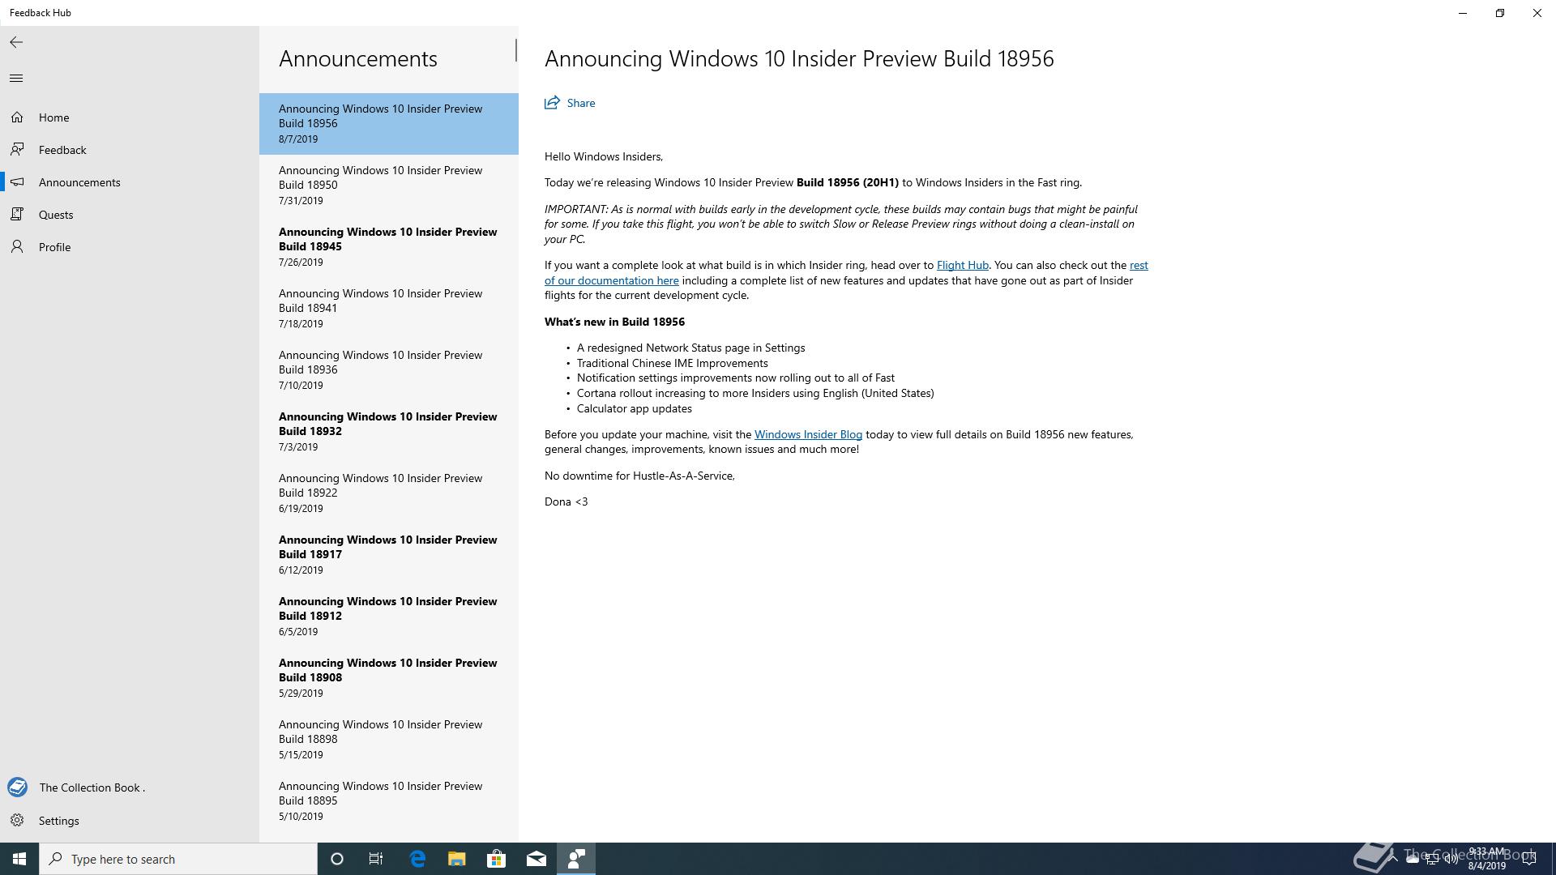Viewport: 1556px width, 875px height.
Task: Open the Windows Start menu
Action: [x=19, y=859]
